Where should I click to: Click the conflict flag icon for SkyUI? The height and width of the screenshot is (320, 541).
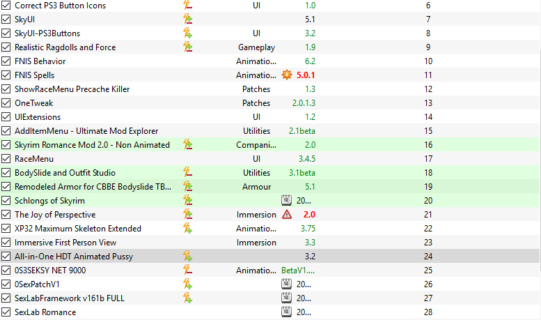(x=188, y=19)
